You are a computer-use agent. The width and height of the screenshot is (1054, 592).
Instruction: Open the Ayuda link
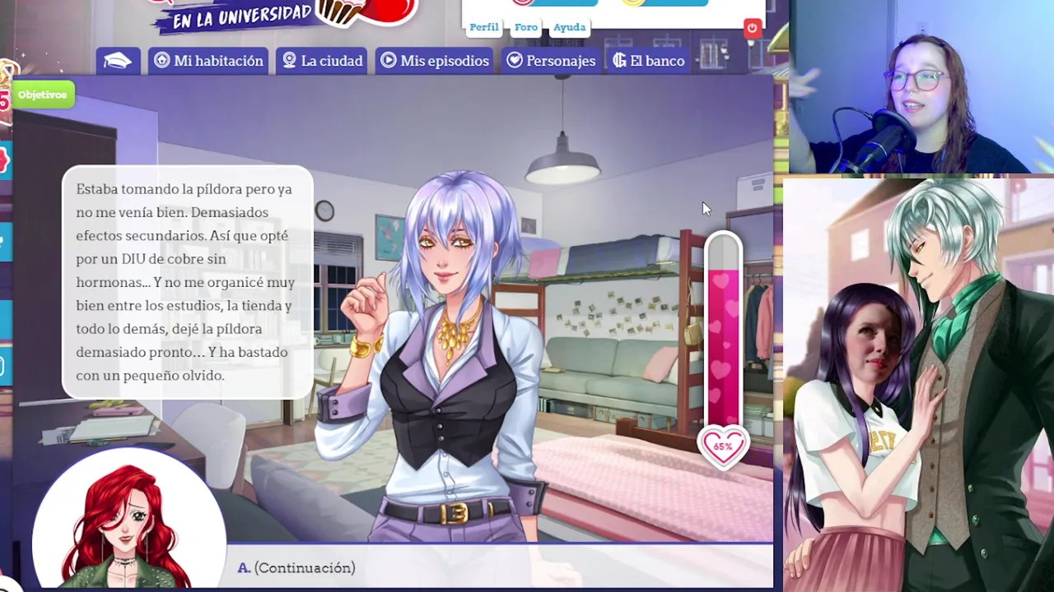569,27
